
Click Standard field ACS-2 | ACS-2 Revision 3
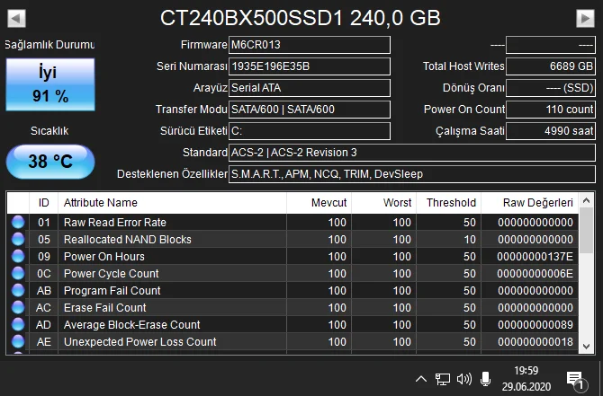click(x=412, y=153)
